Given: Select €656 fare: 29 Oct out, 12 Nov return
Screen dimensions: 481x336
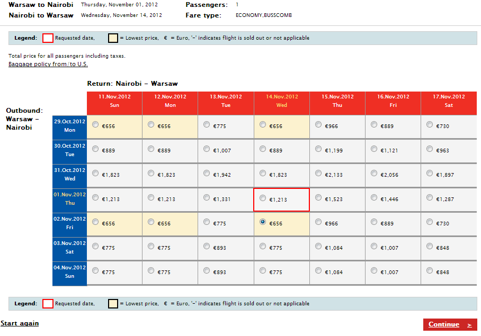Looking at the screenshot, I should [151, 124].
